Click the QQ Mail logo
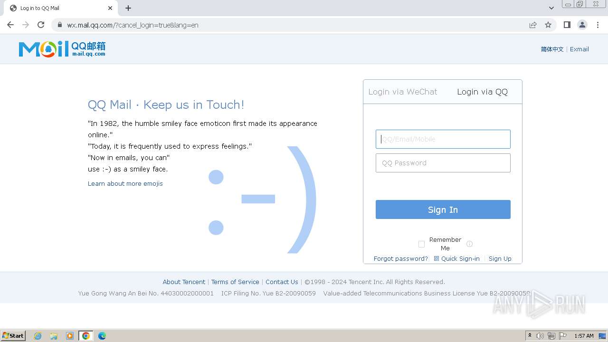Viewport: 608px width, 342px height. 62,49
